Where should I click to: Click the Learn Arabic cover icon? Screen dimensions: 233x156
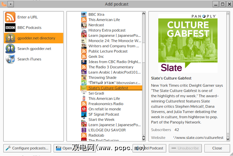(x=84, y=72)
